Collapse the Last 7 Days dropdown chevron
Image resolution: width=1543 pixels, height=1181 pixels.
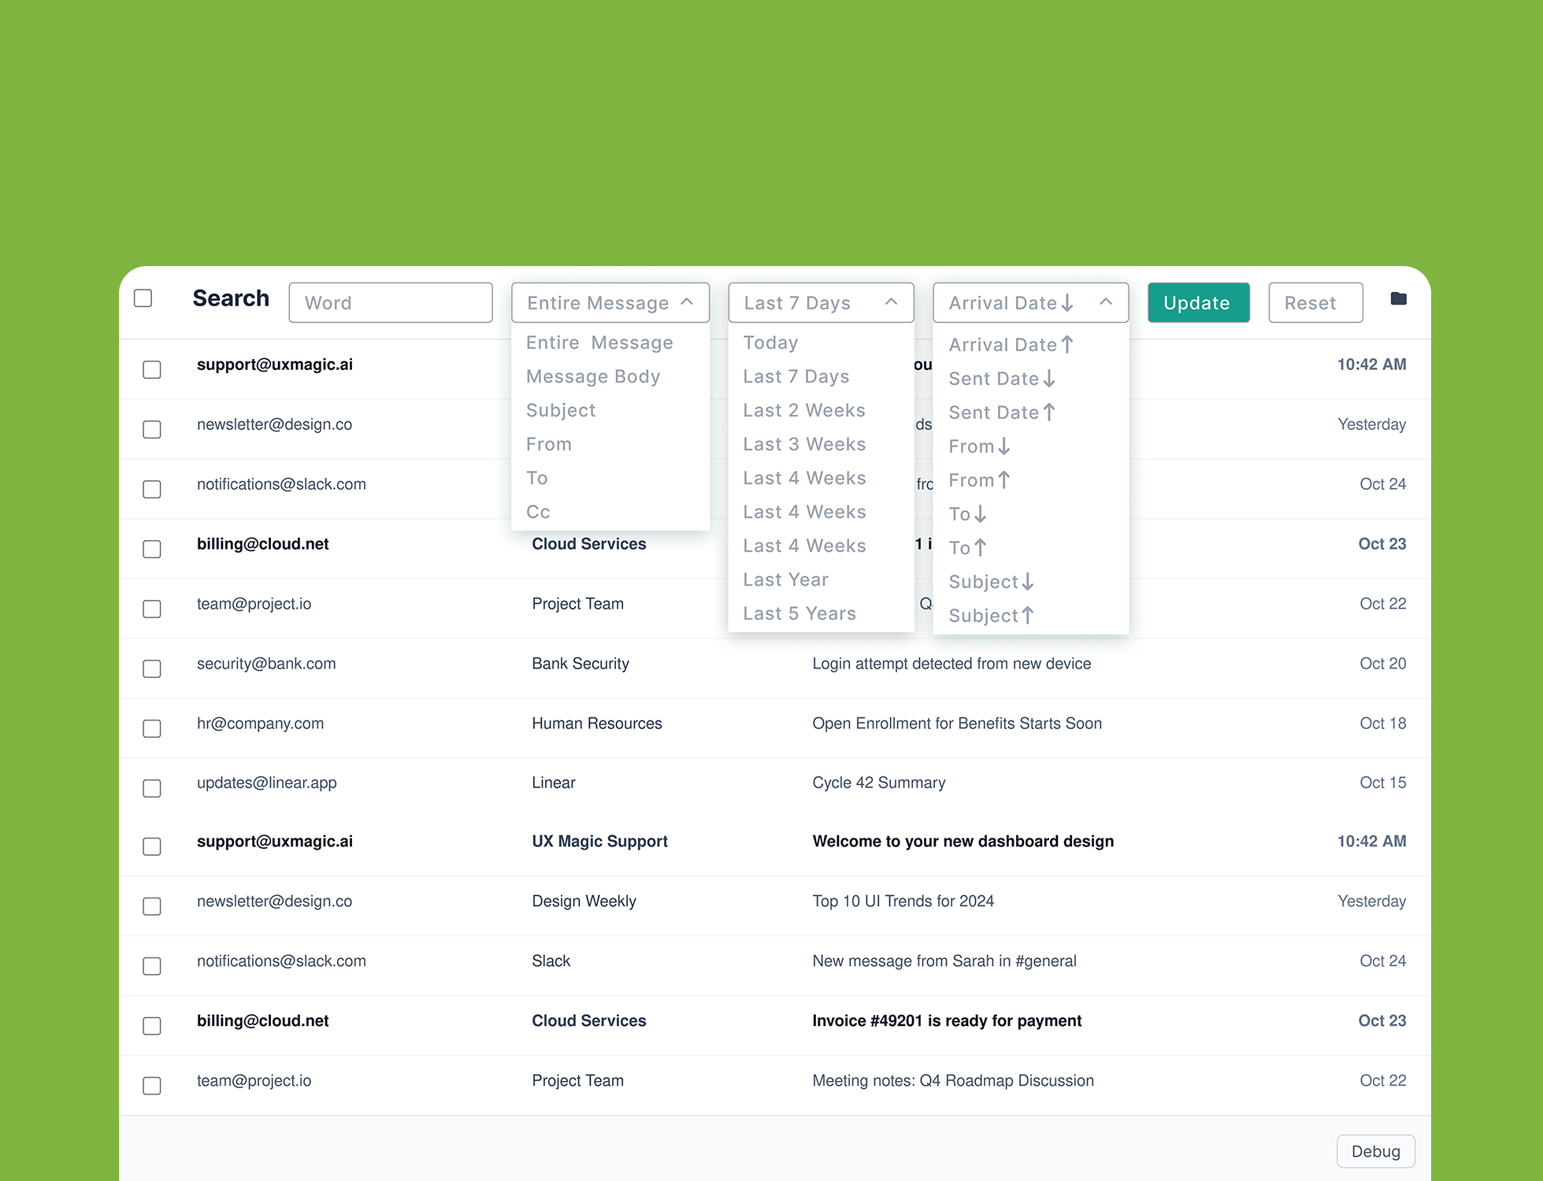(x=891, y=302)
